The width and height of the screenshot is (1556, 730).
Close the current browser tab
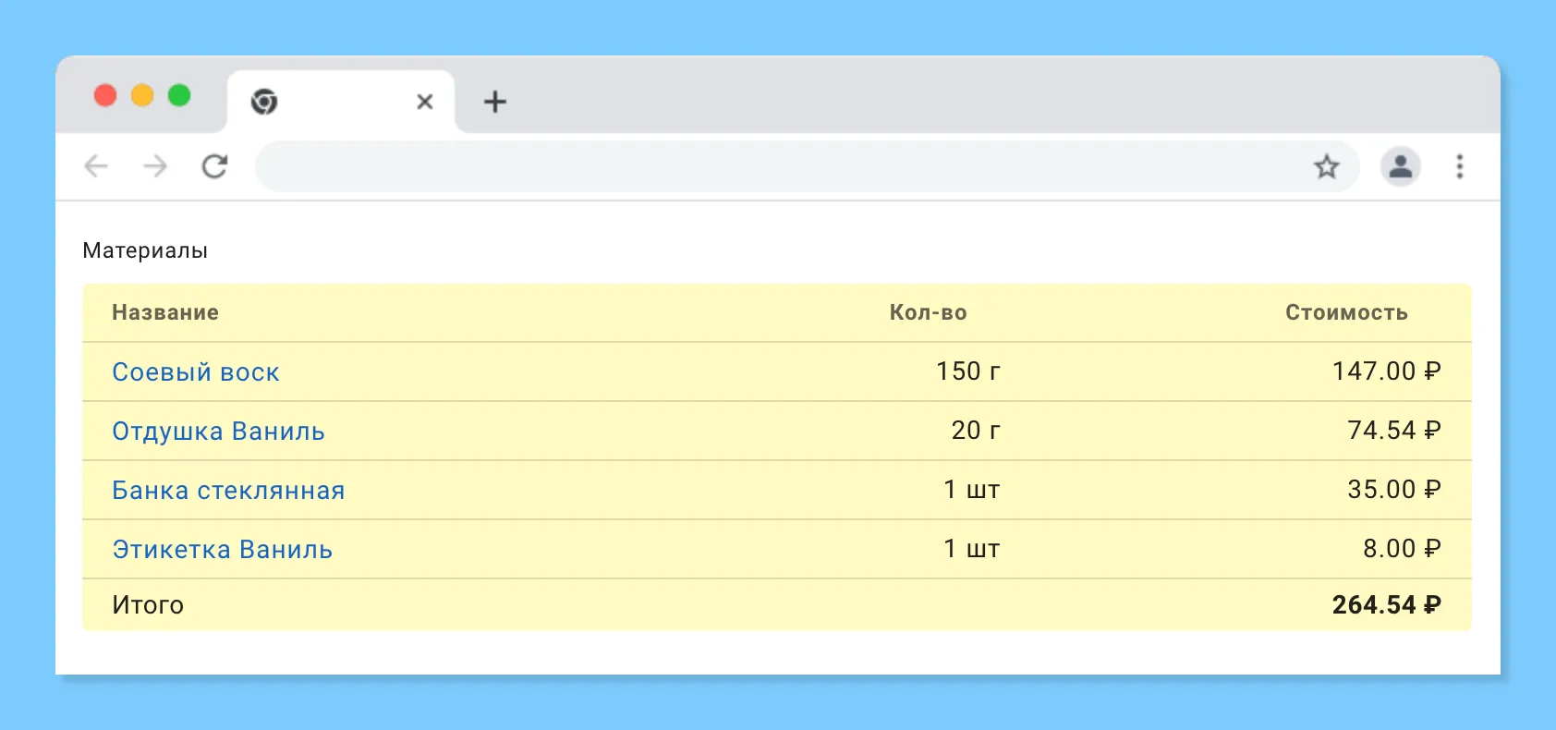click(425, 102)
